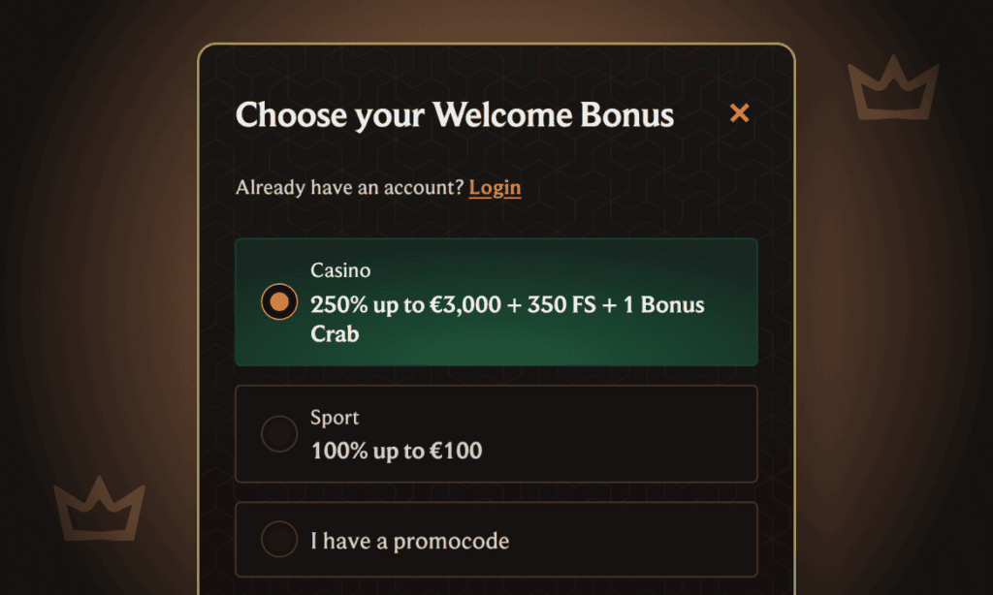
Task: Click the "I have a promocode" text
Action: (x=409, y=541)
